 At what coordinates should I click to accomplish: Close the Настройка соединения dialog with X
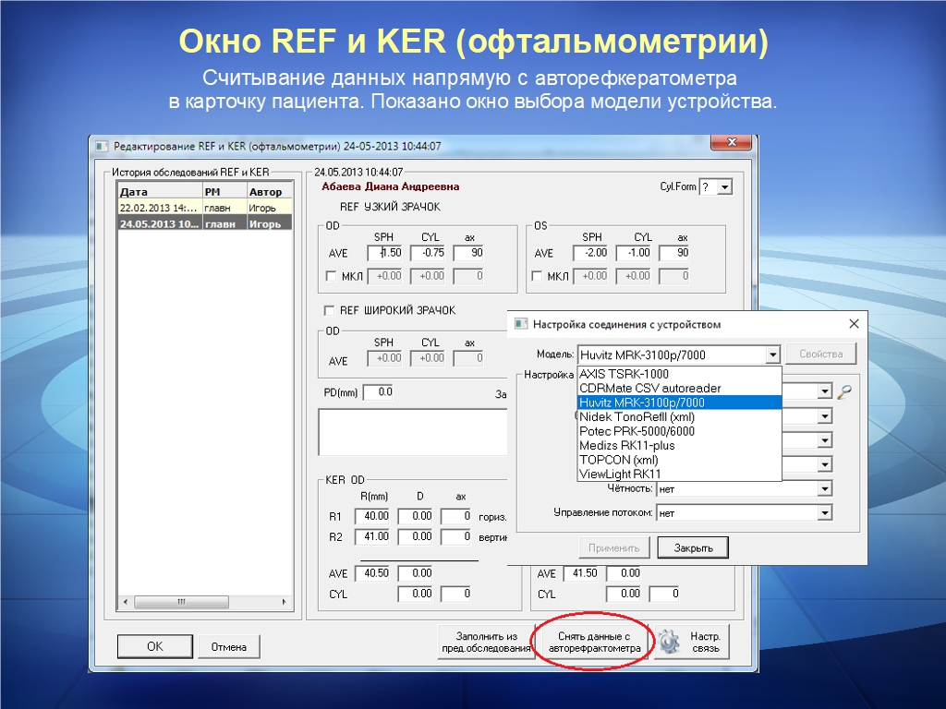pyautogui.click(x=854, y=324)
